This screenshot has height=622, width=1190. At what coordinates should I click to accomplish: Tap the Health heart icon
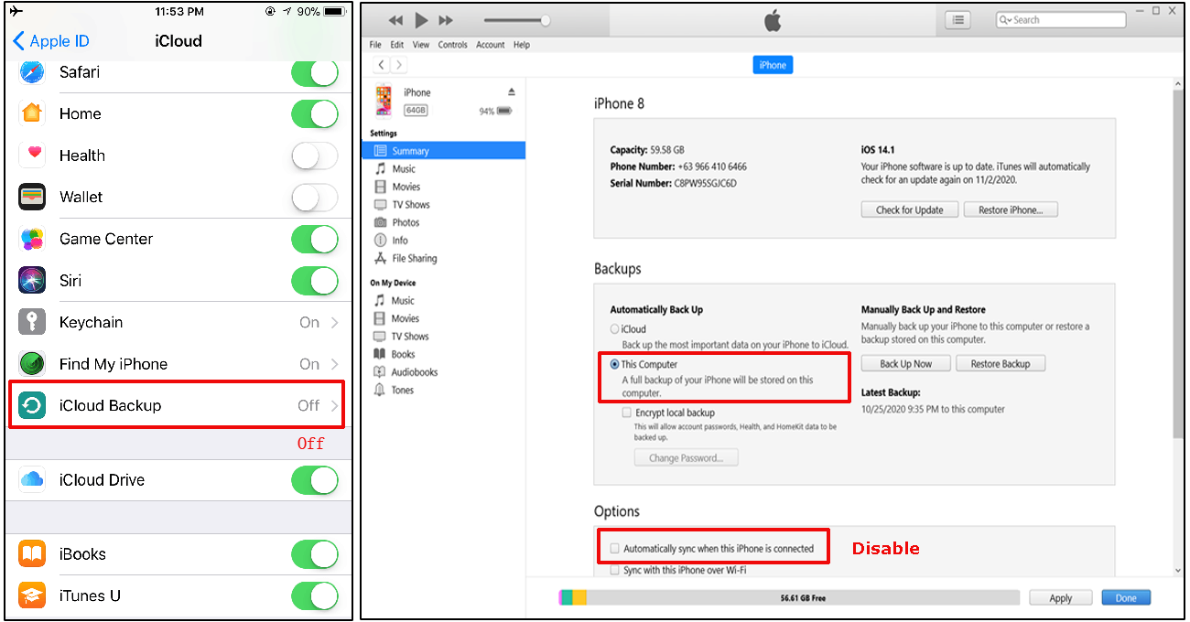32,155
